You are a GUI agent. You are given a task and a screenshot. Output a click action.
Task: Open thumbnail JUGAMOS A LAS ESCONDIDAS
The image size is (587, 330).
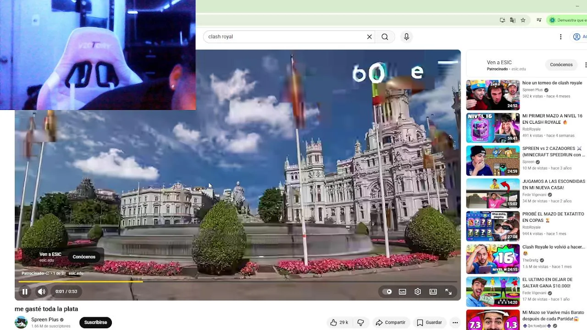[493, 193]
